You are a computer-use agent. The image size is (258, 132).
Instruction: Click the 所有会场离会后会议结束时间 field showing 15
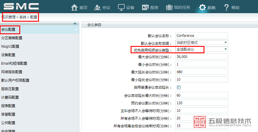click(x=202, y=126)
